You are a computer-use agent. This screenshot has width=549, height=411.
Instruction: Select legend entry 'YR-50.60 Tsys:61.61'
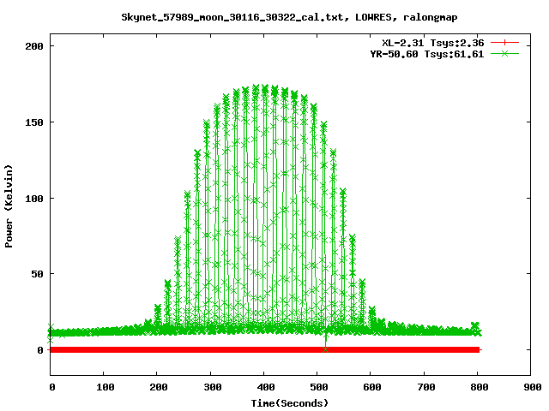click(x=427, y=54)
